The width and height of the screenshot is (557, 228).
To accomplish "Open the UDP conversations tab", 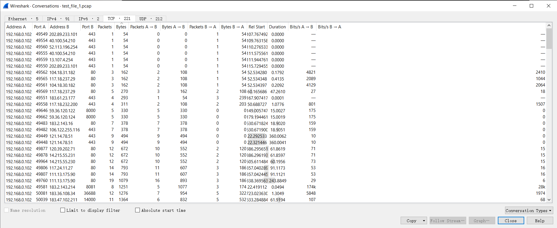I will (151, 19).
